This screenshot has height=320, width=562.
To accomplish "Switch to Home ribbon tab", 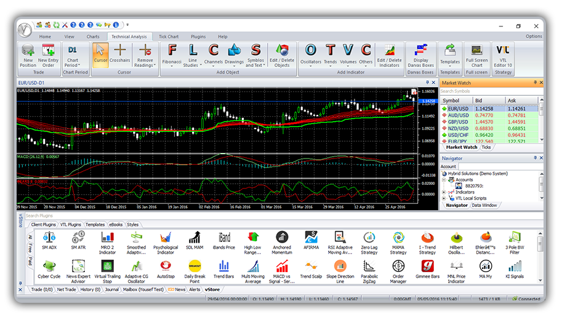I will point(45,36).
